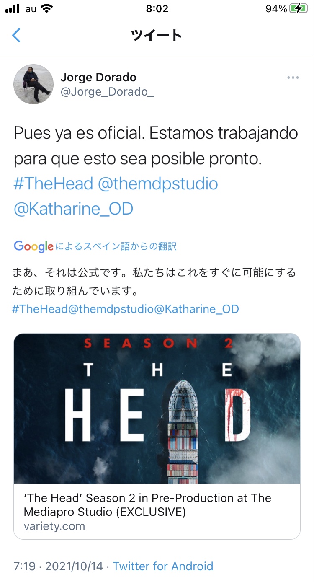The image size is (314, 582).
Task: Tap the variety.com domain label
Action: pyautogui.click(x=54, y=526)
